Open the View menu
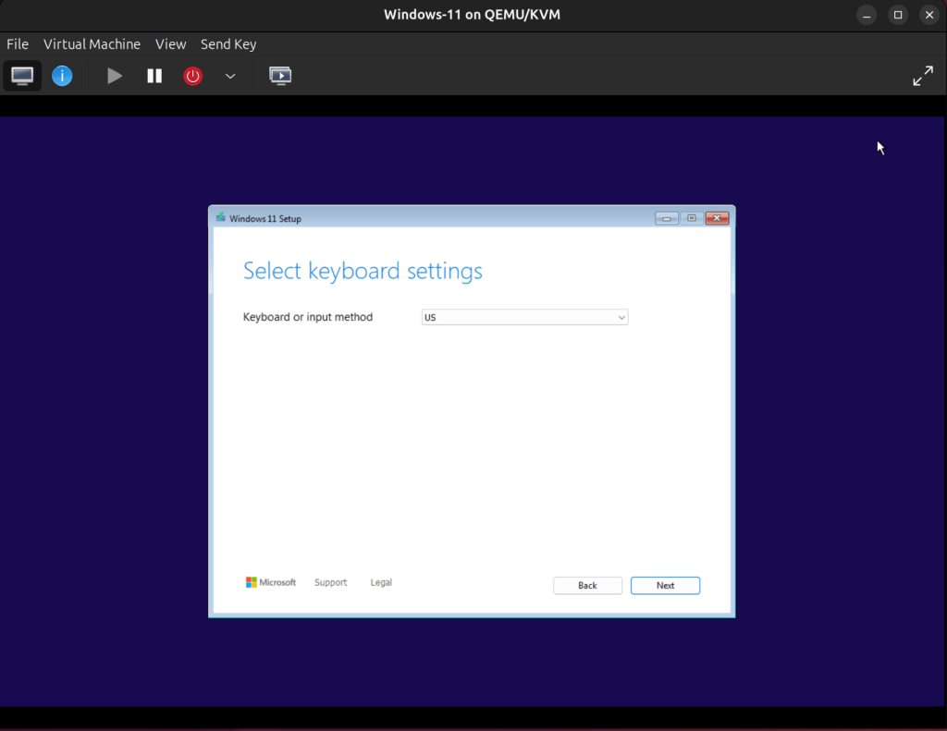 tap(170, 43)
